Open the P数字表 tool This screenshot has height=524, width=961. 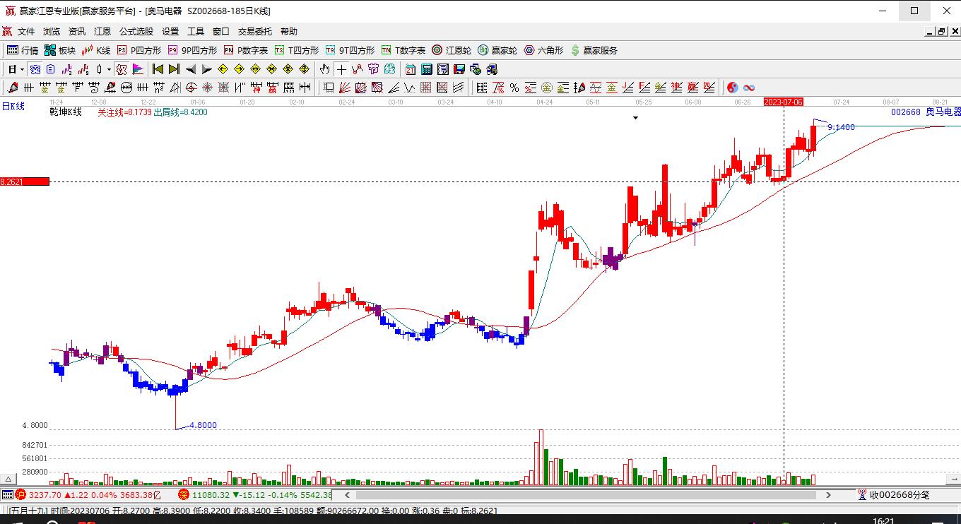246,50
